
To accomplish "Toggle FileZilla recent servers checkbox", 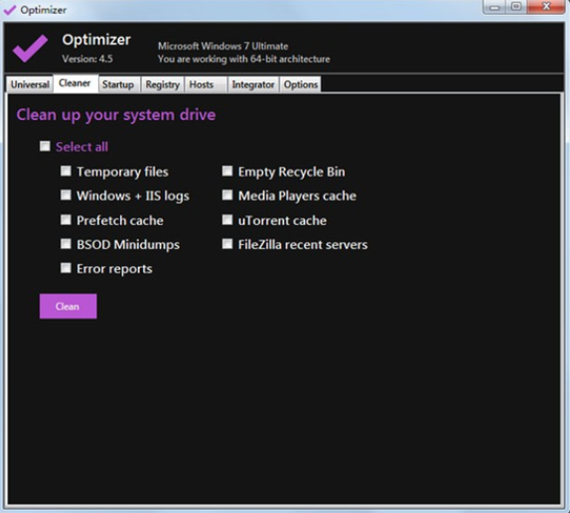I will pos(227,244).
